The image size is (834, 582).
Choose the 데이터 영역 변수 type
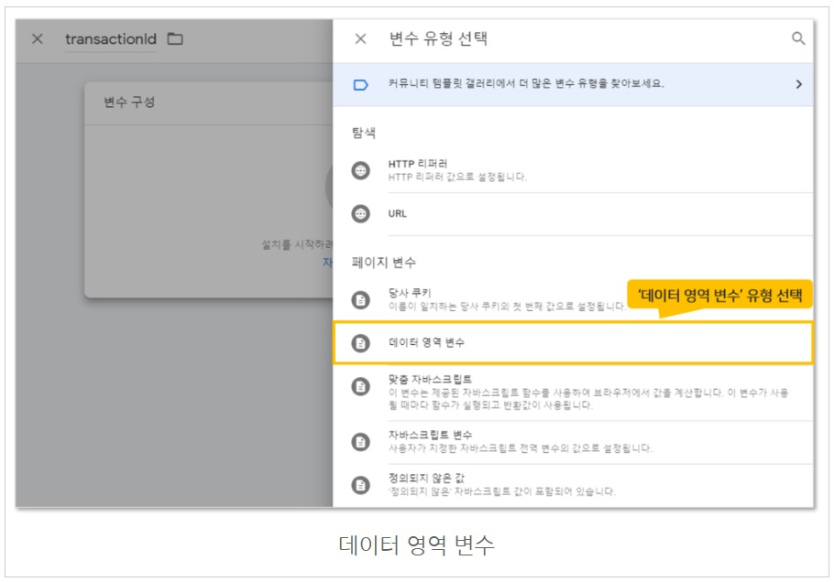pyautogui.click(x=573, y=342)
